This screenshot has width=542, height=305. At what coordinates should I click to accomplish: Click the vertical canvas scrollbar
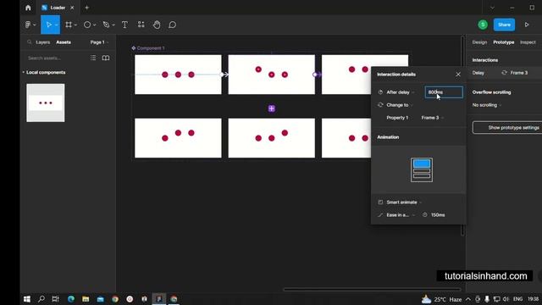462,136
